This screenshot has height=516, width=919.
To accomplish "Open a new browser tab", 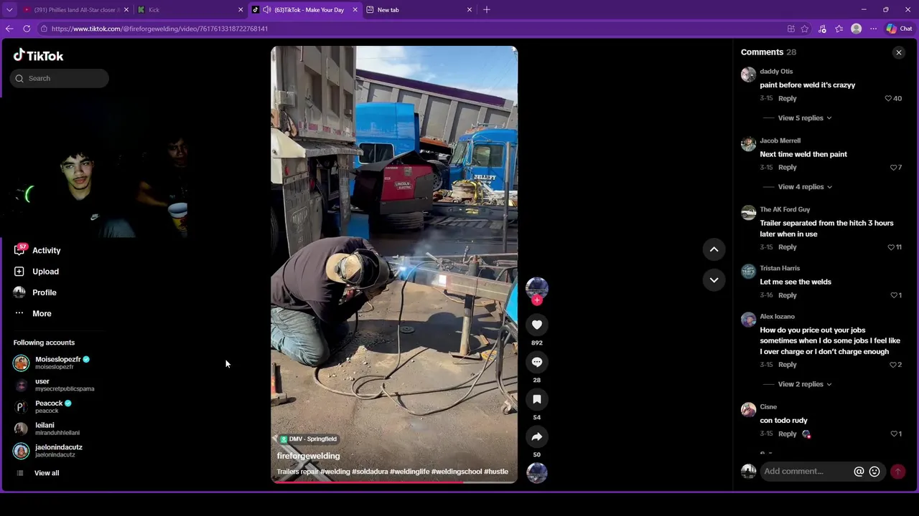I will 487,10.
